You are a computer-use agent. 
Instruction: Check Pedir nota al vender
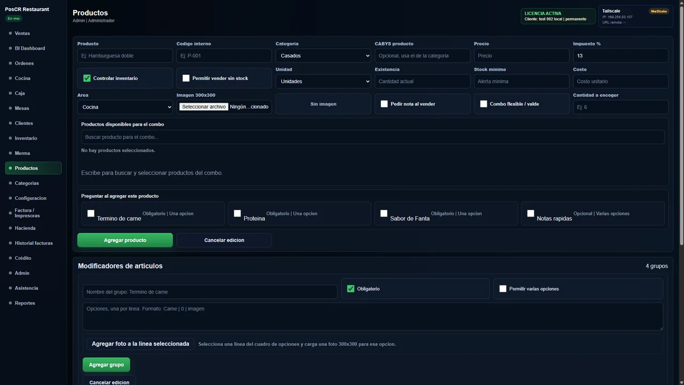tap(384, 104)
